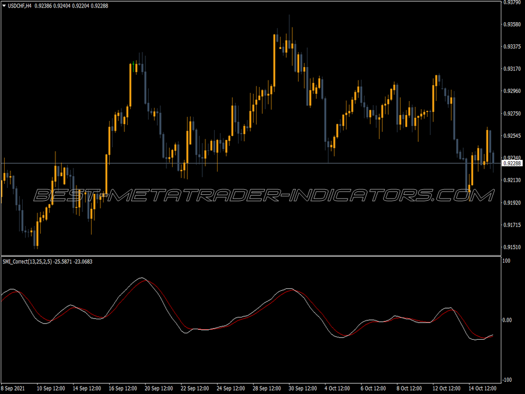
Task: Click the 0.93790 price scale label
Action: tap(512, 2)
